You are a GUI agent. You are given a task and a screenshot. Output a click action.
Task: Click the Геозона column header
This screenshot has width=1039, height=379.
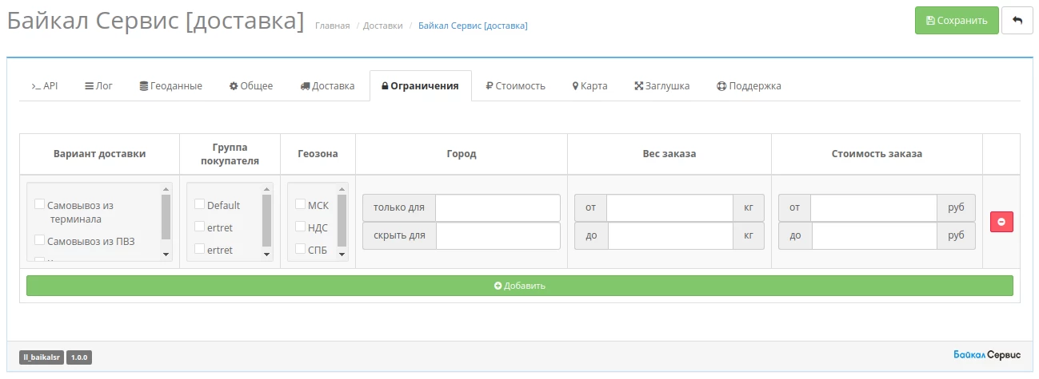(318, 154)
